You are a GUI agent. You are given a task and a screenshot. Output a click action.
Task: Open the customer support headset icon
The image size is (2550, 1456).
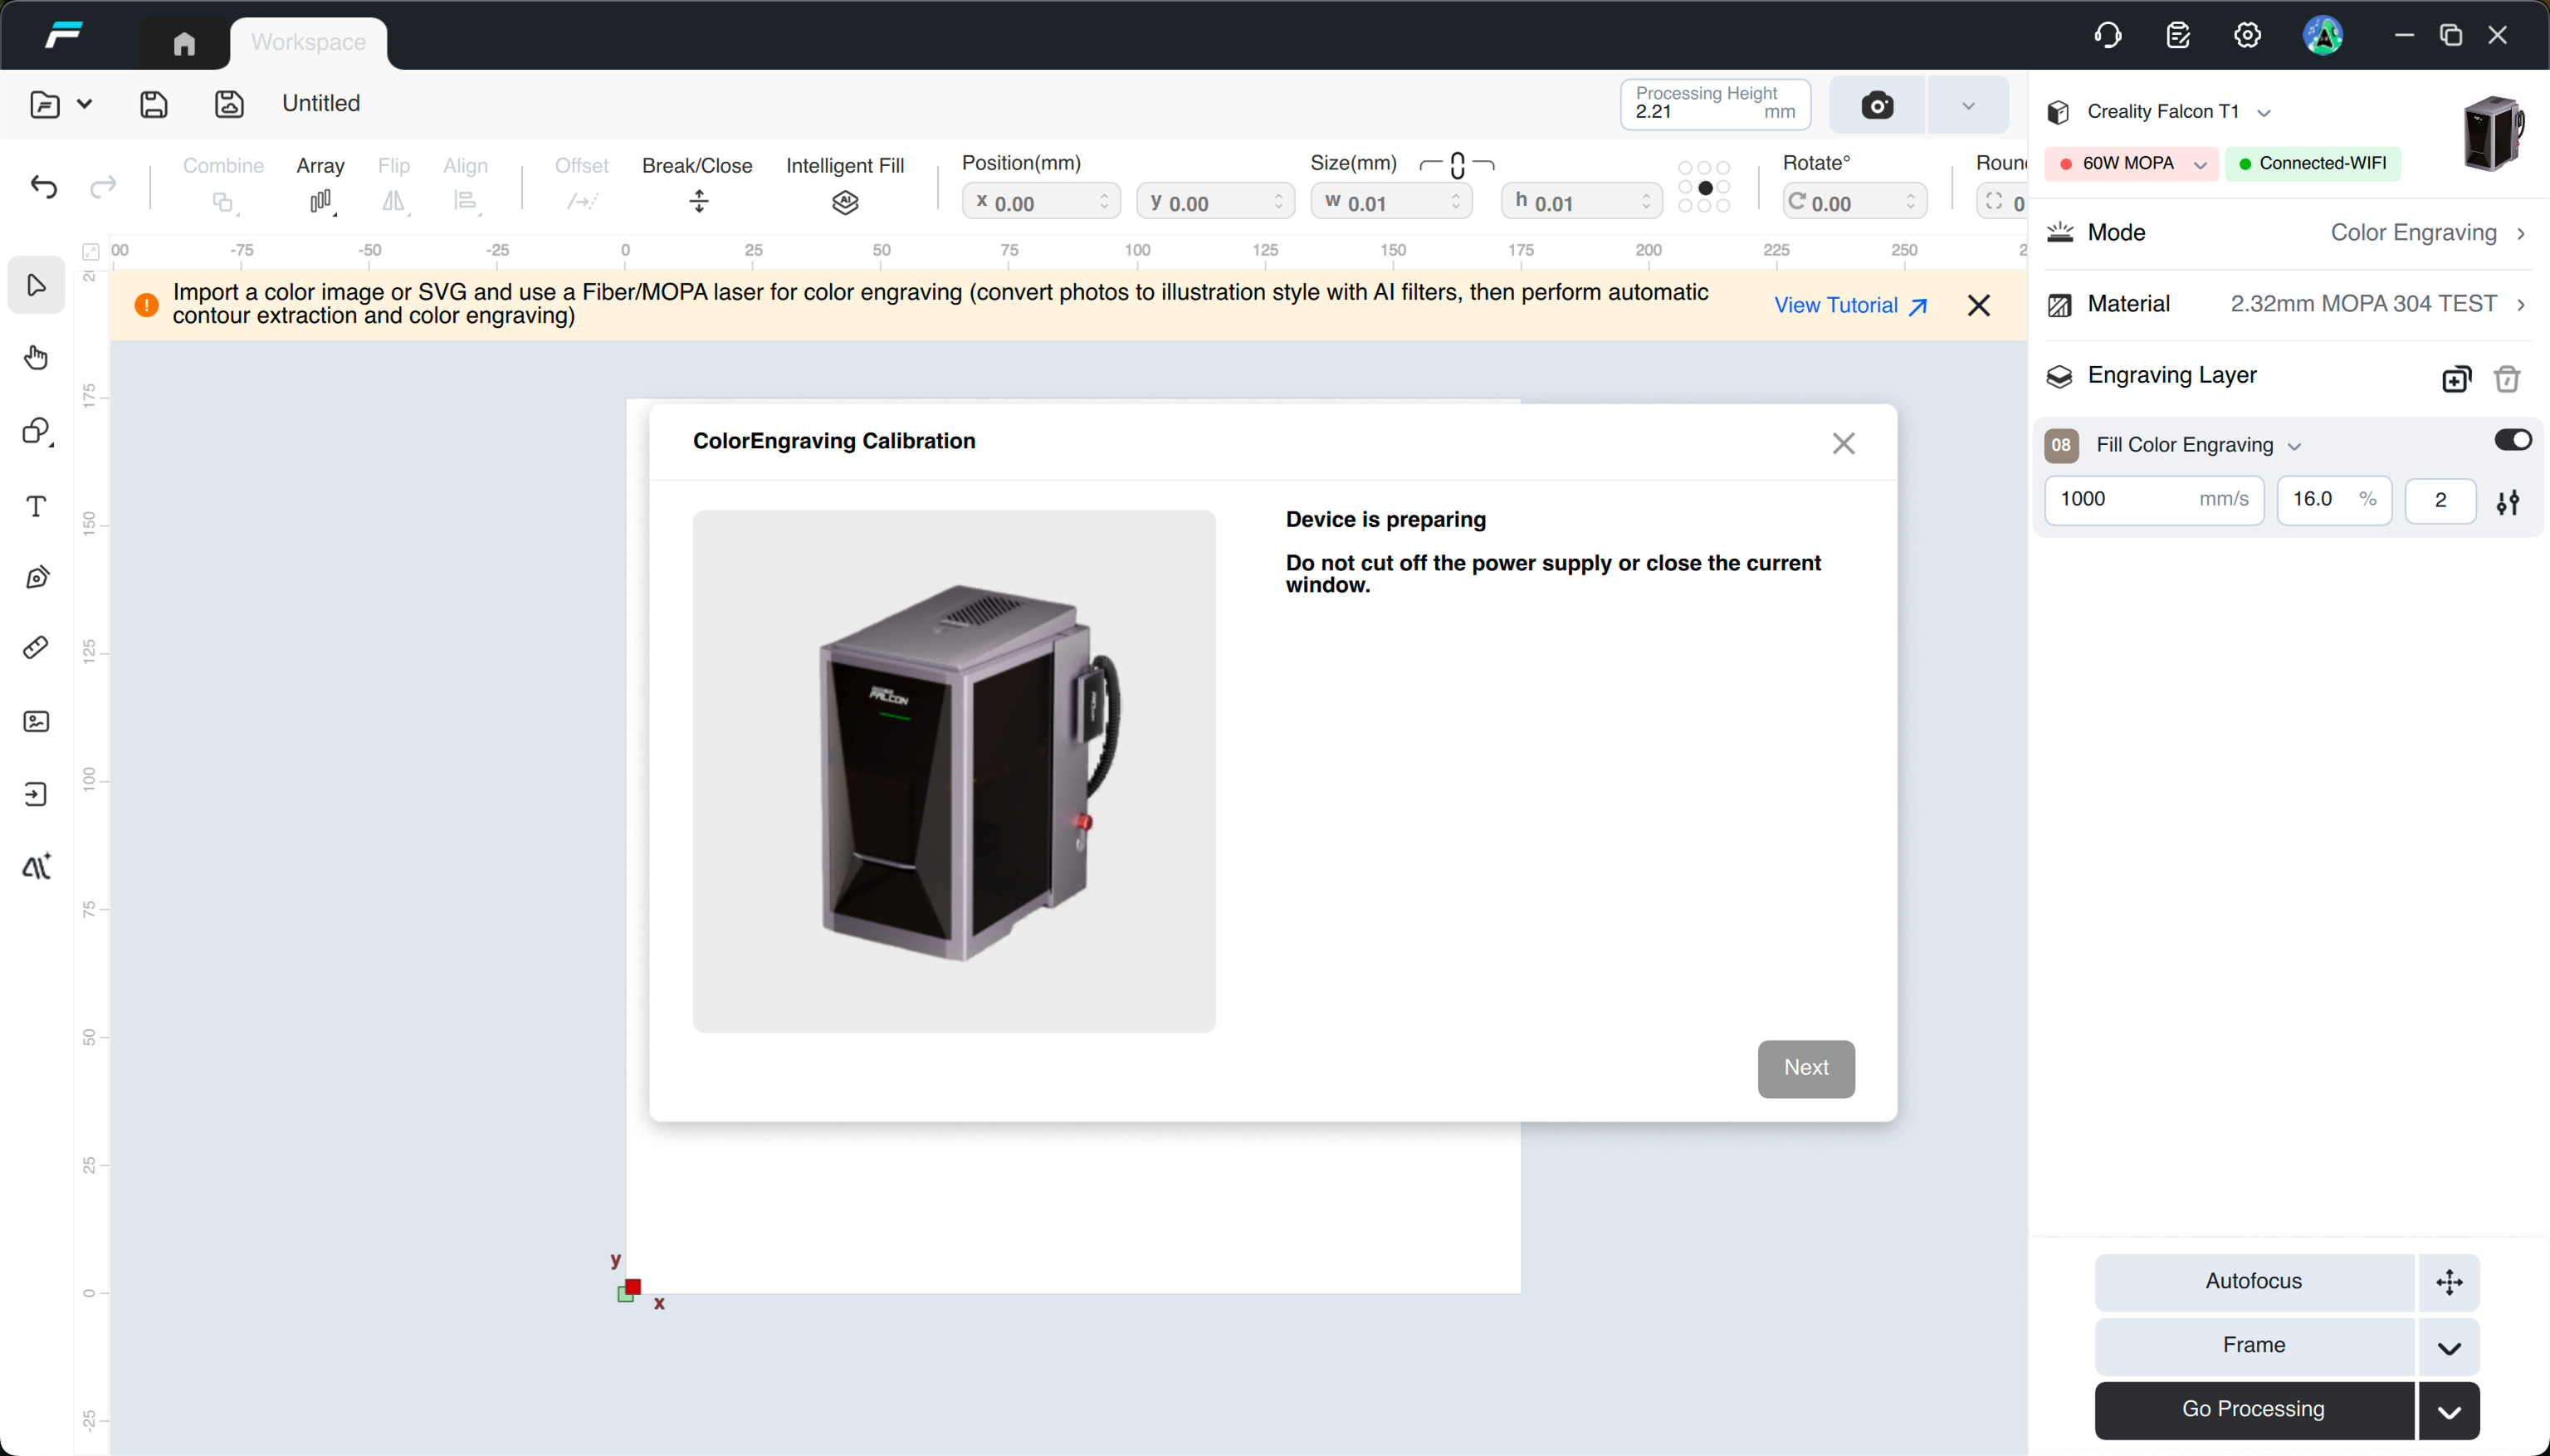pos(2107,36)
